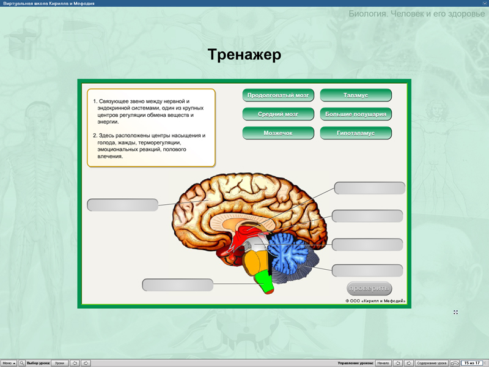Open Содержание урока
The width and height of the screenshot is (489, 367).
pos(433,362)
